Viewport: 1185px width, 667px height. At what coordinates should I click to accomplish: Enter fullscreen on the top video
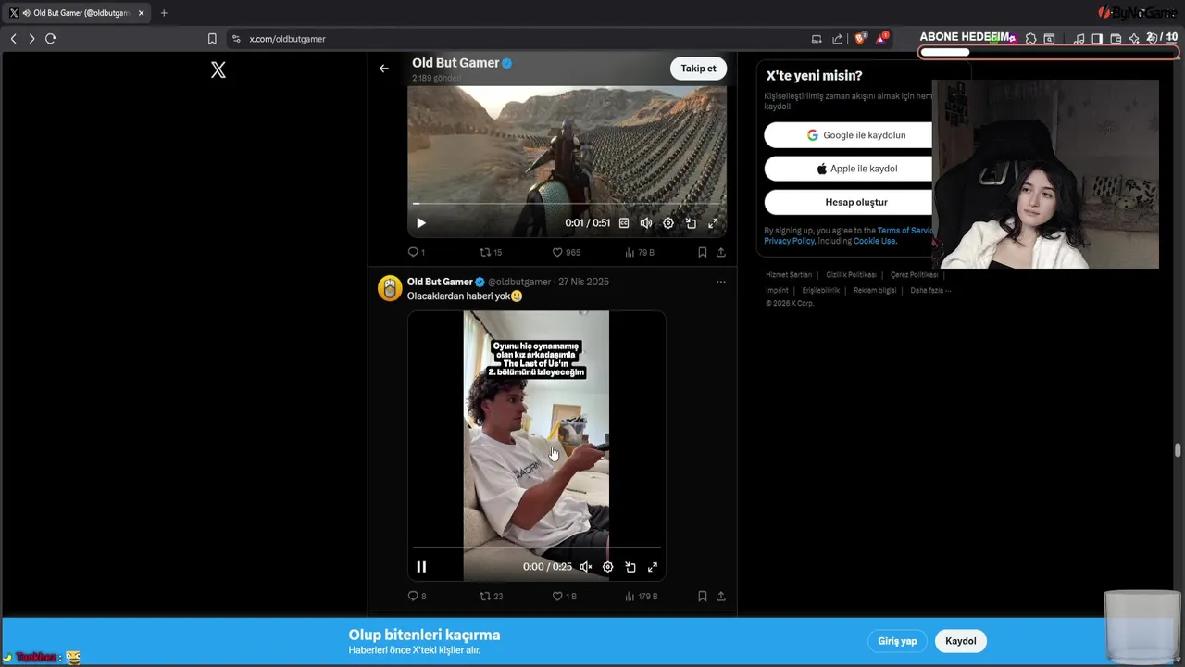(x=713, y=223)
